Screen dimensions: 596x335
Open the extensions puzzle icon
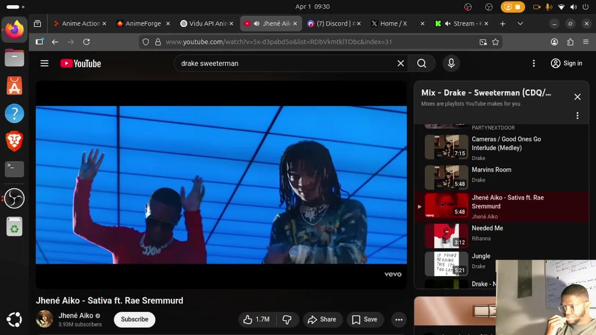[570, 42]
